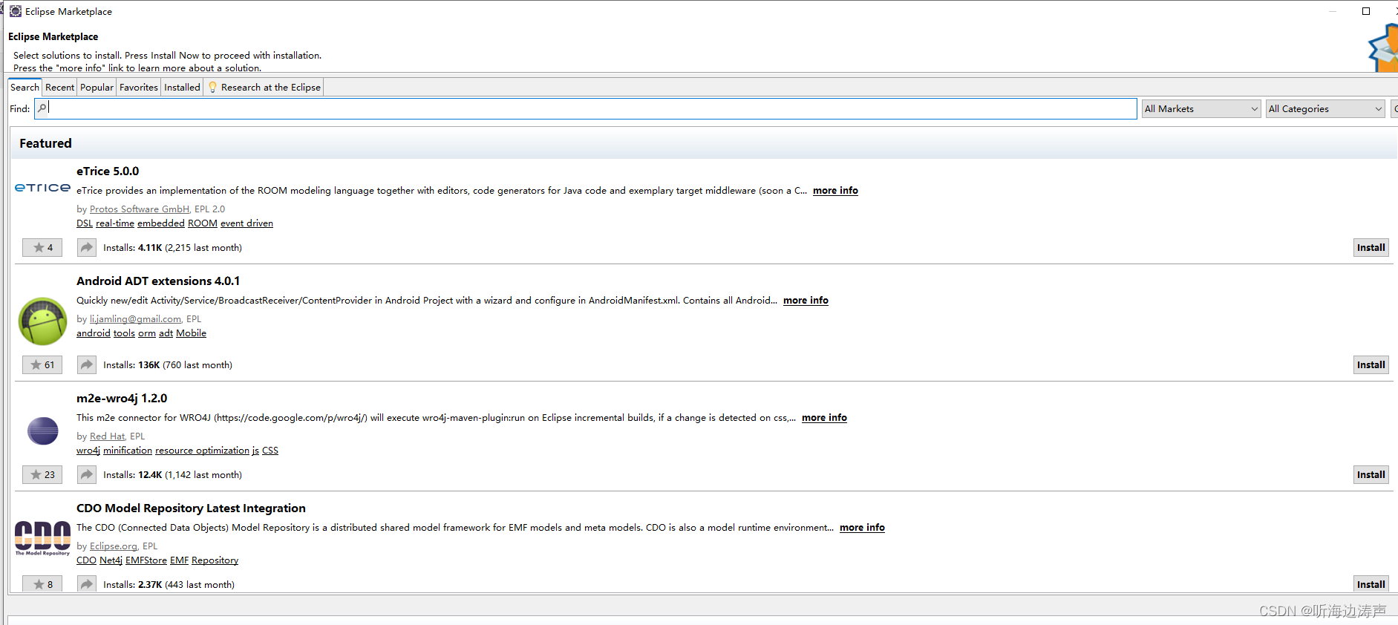
Task: Open more info for Android ADT extensions
Action: point(806,301)
